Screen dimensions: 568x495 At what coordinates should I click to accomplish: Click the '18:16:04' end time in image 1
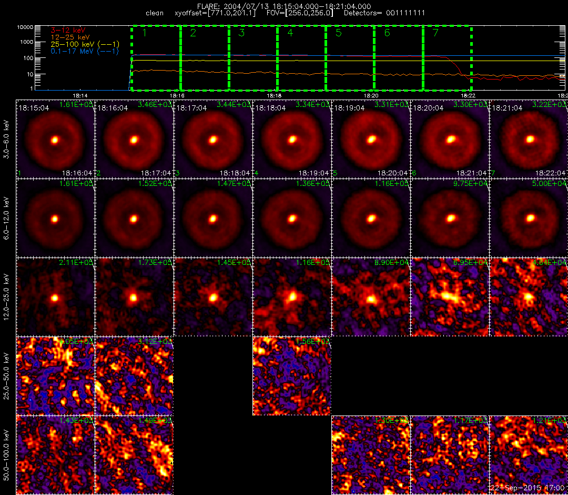coord(77,173)
